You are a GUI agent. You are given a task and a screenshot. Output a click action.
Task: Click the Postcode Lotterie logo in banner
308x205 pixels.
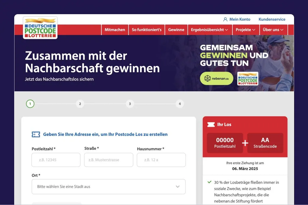(248, 79)
